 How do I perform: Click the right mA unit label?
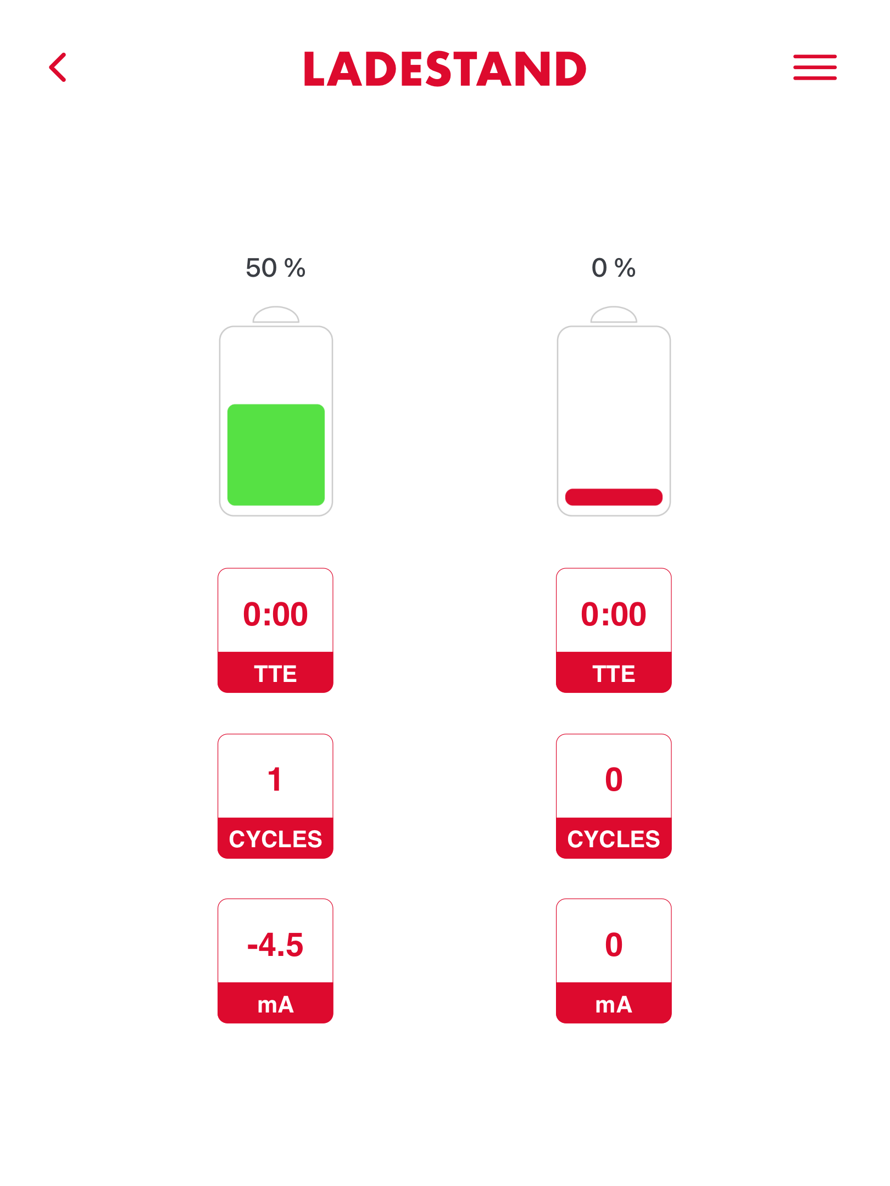[x=614, y=1004]
